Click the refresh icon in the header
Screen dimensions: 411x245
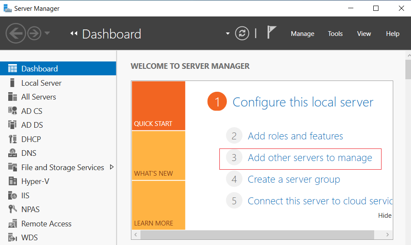[242, 33]
